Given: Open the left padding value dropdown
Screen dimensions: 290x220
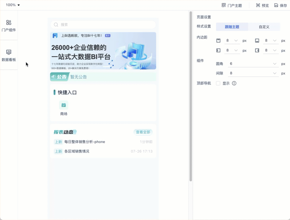Looking at the screenshot, I should 232,50.
